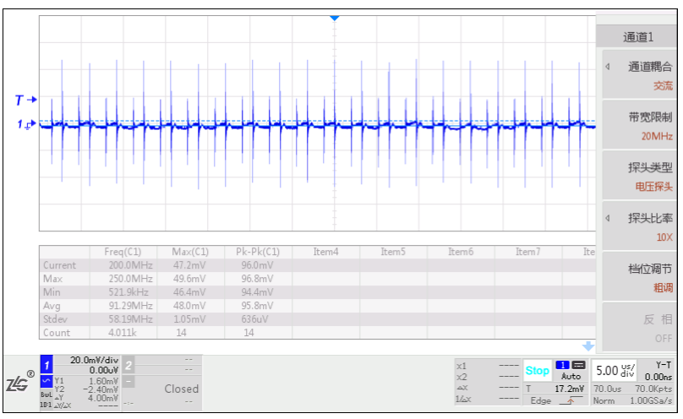Click the 交流 coupling value
The height and width of the screenshot is (419, 683).
pos(663,85)
